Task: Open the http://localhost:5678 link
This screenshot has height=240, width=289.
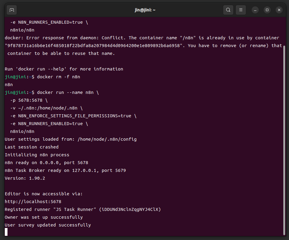Action: tap(33, 202)
